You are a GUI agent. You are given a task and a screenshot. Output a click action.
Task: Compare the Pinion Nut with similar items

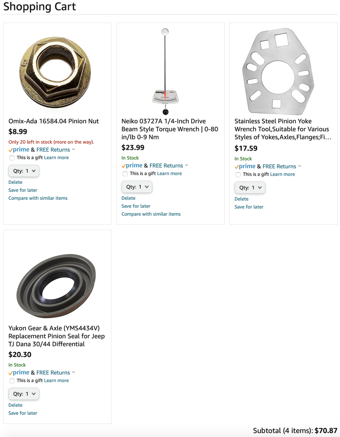click(38, 198)
